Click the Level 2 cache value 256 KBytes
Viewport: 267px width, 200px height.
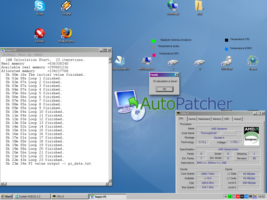coord(249,183)
